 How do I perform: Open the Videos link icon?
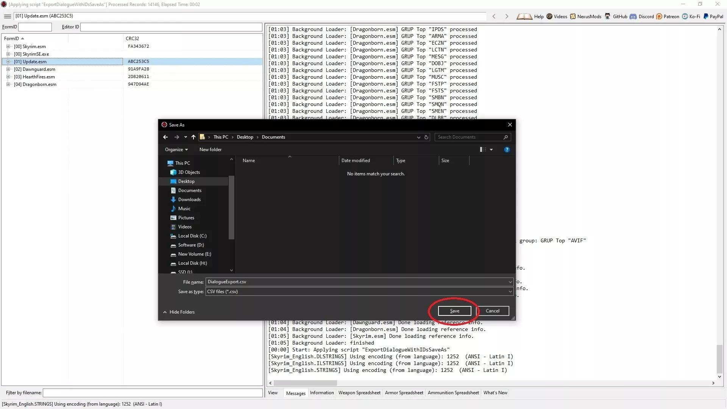tap(549, 16)
